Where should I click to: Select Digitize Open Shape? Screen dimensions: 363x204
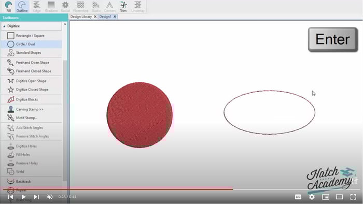tap(32, 81)
